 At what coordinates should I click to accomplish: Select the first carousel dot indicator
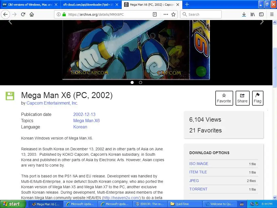point(132,82)
